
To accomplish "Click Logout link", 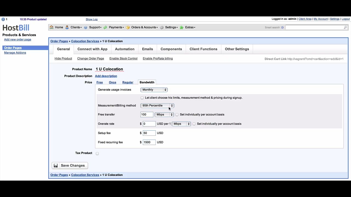I will click(346, 19).
